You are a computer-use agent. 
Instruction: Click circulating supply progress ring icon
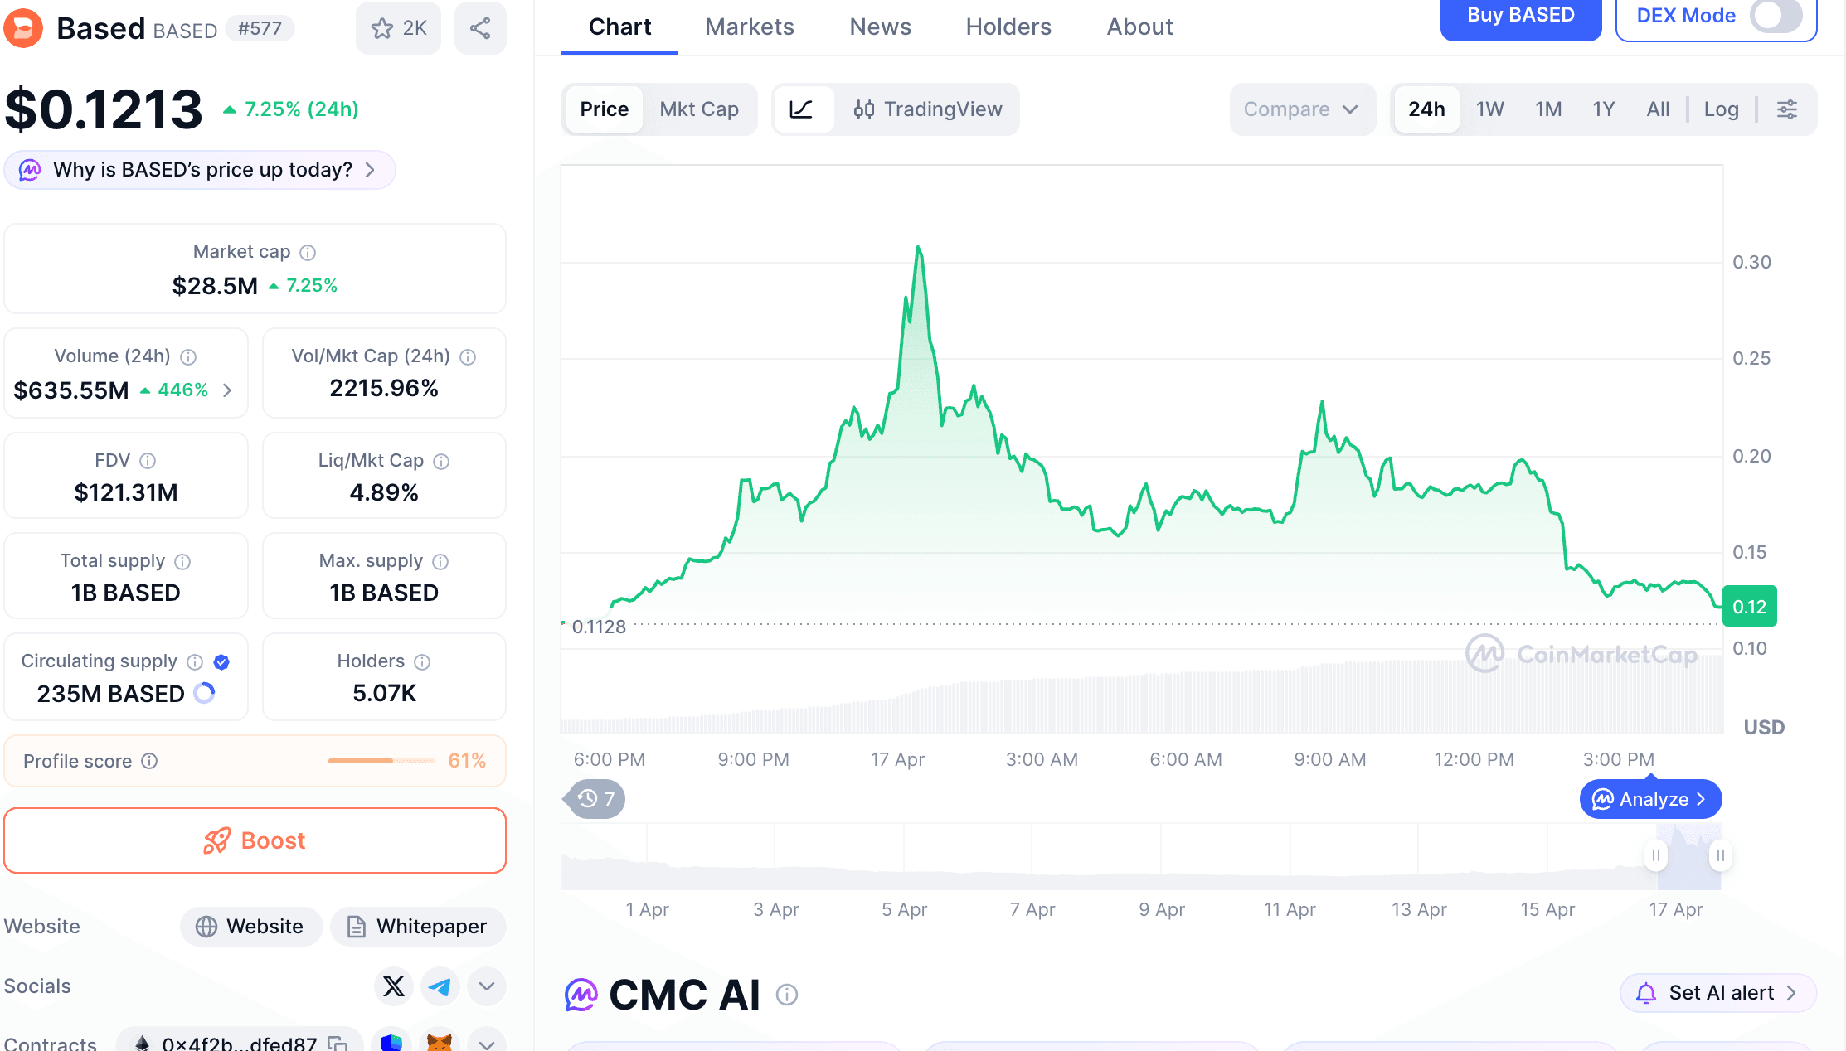point(204,693)
